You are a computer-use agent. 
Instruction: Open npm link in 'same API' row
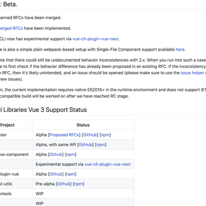coord(101,145)
